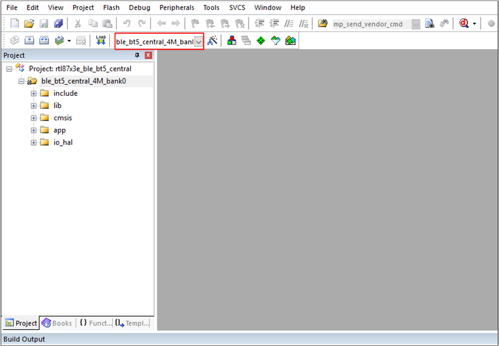Click the Undo arrow icon

[126, 23]
